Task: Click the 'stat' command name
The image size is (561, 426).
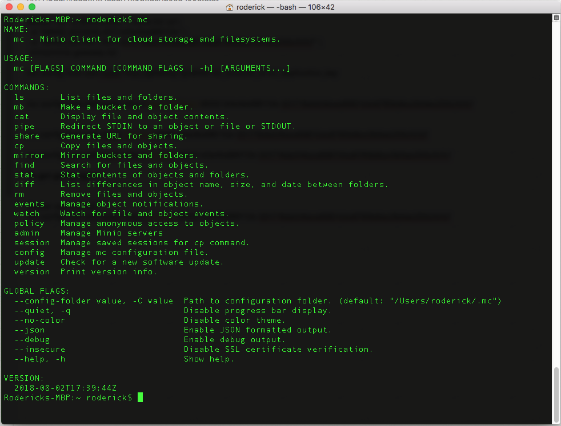Action: coord(25,175)
